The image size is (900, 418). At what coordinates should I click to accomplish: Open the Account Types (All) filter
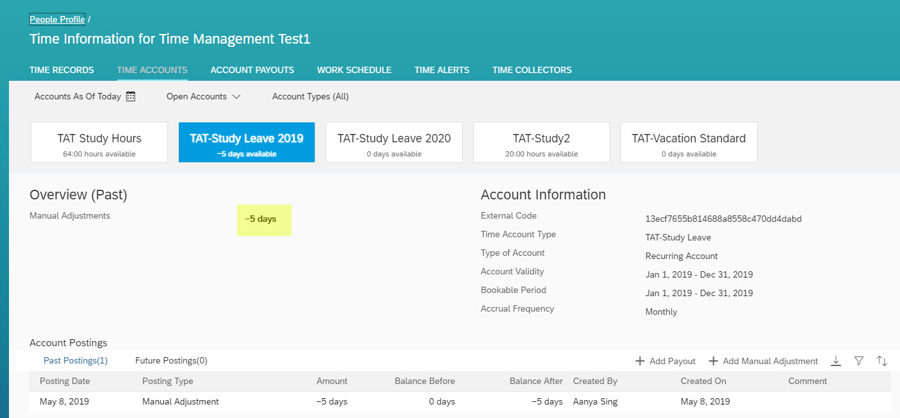coord(310,96)
